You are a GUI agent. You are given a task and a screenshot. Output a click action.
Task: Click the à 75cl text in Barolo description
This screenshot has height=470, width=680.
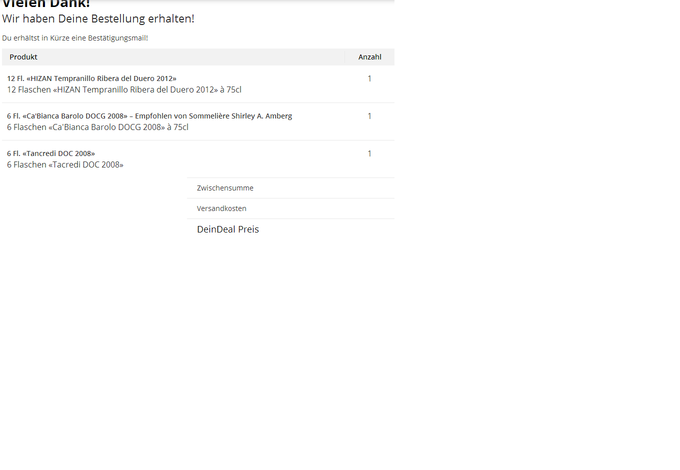178,127
